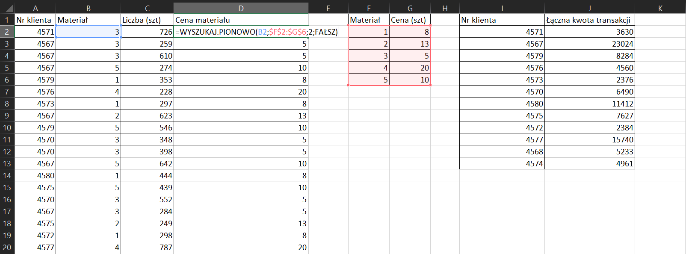686x254 pixels.
Task: Select cell with value 228
Action: 148,92
